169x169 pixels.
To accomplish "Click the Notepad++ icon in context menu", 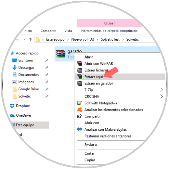I will (80, 103).
